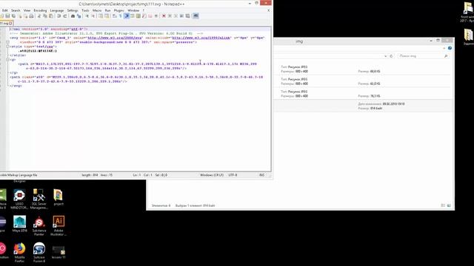This screenshot has width=474, height=266.
Task: Open Plugins menu in Notepad++
Action: pos(118,10)
